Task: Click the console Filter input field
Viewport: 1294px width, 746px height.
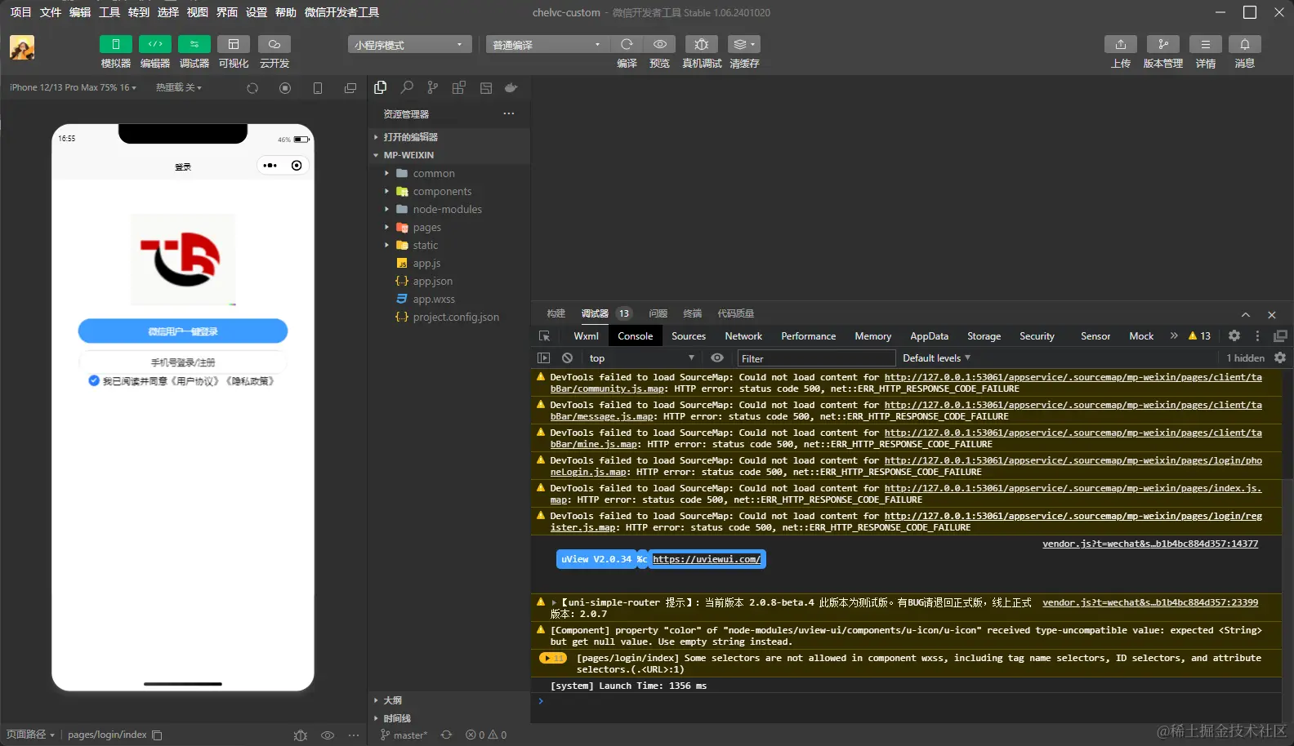Action: (816, 358)
